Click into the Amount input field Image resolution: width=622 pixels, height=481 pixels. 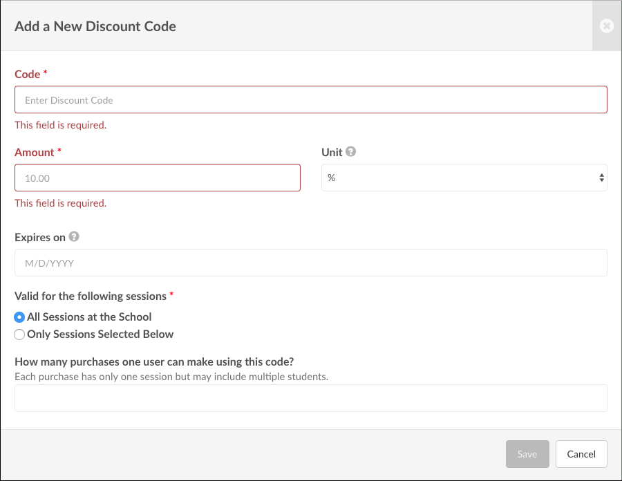coord(157,178)
